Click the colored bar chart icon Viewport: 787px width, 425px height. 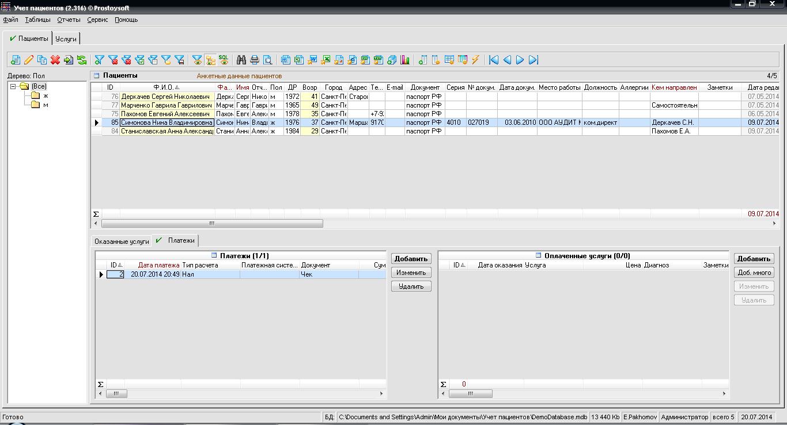(404, 60)
